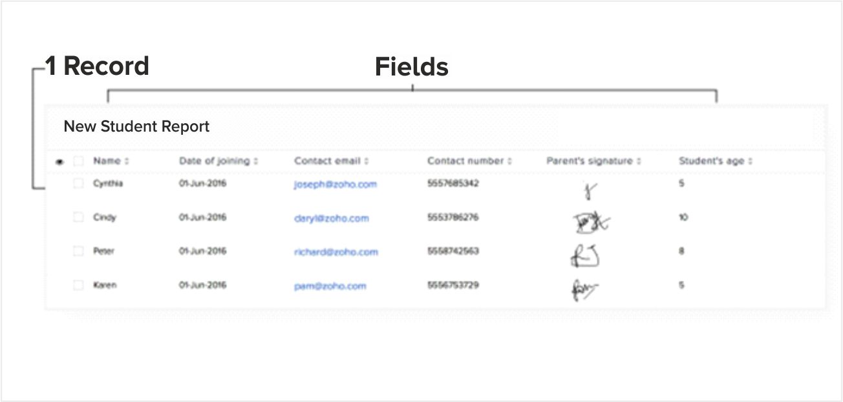Check the box next to Cynthia

pos(78,184)
